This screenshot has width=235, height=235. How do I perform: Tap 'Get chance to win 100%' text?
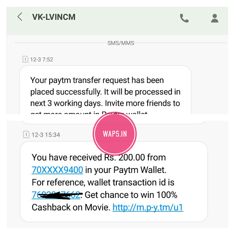131,195
